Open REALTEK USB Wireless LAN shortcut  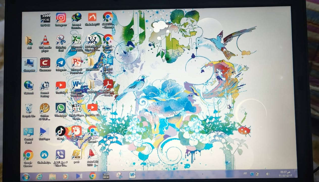(x=93, y=43)
